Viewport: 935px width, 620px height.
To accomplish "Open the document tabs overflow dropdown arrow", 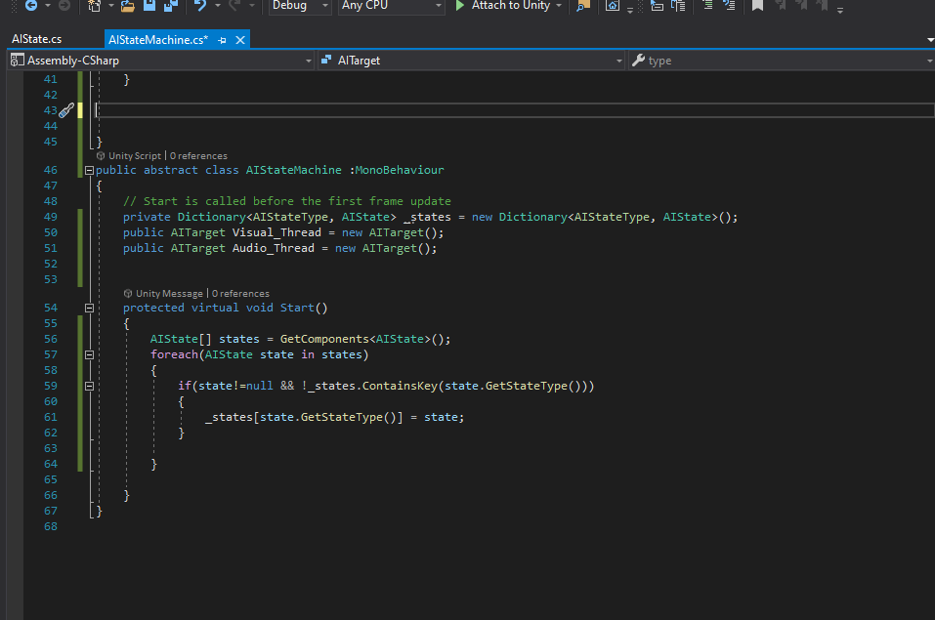I will (x=930, y=40).
